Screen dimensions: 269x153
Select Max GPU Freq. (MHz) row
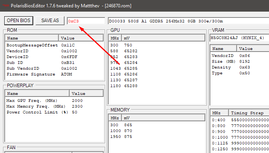click(x=54, y=101)
